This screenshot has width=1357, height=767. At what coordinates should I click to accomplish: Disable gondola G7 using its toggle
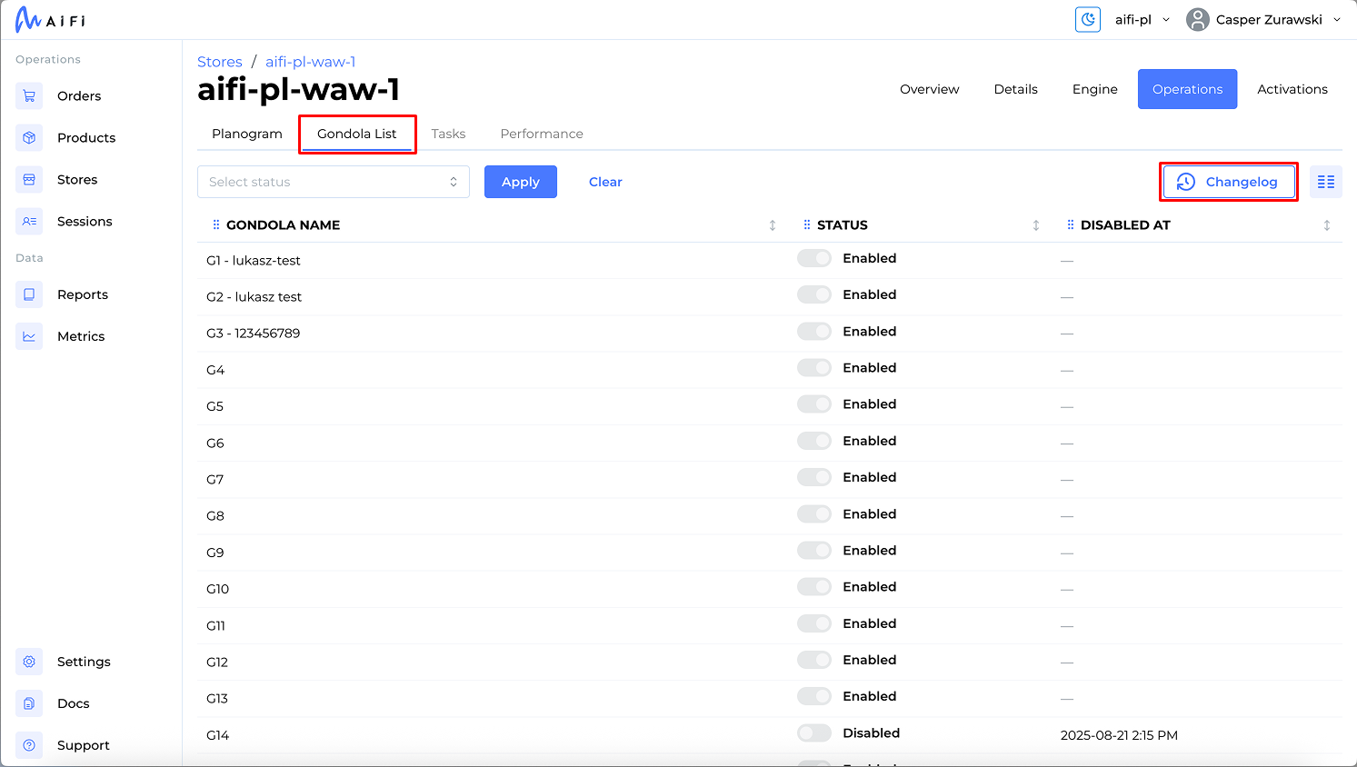point(813,478)
